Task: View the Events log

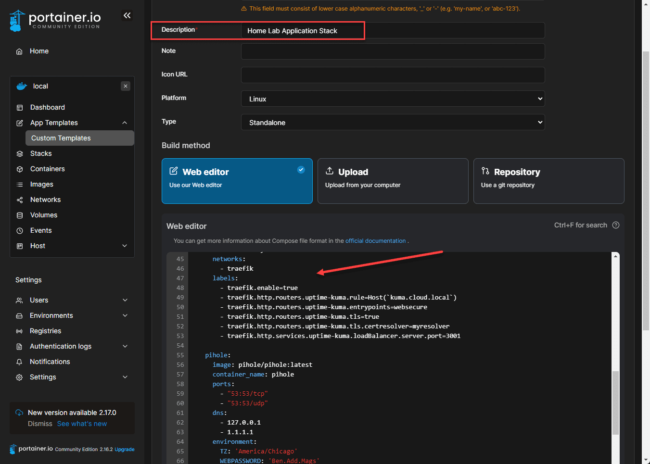Action: [x=40, y=230]
